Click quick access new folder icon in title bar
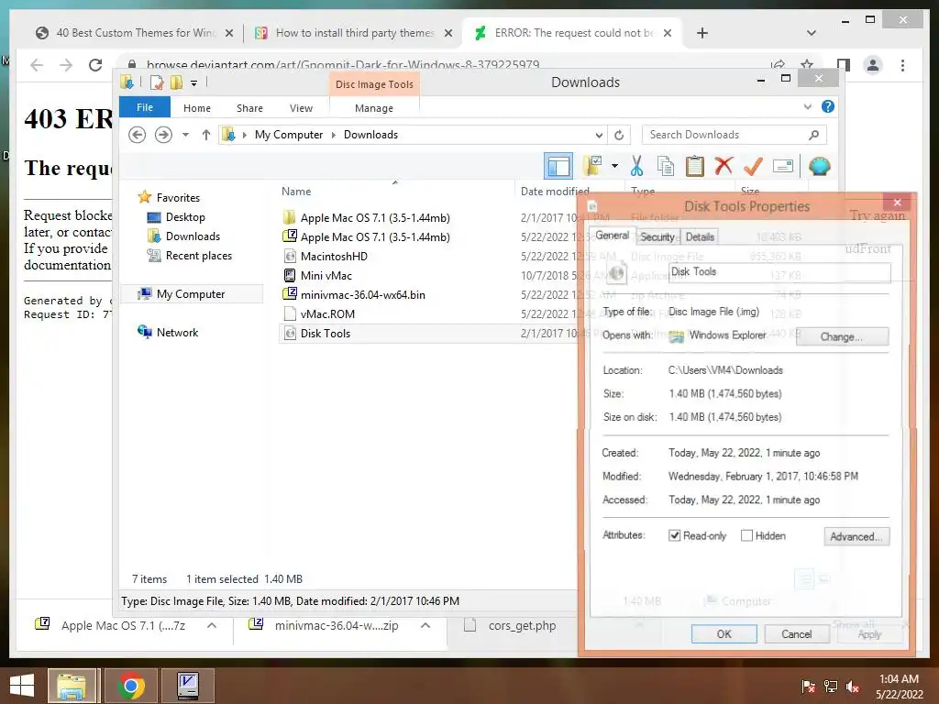939x704 pixels. coord(176,82)
